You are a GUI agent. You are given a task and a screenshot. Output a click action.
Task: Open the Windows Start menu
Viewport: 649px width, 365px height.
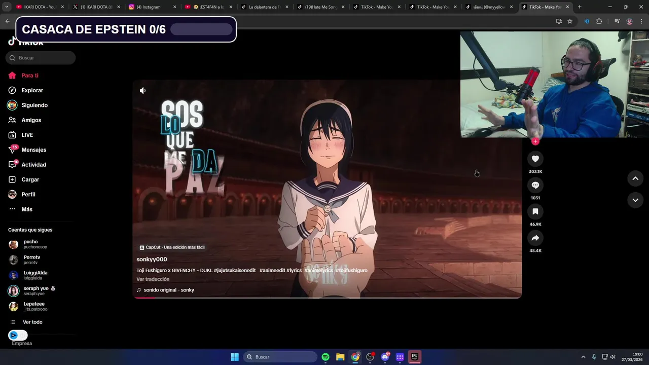(x=235, y=357)
